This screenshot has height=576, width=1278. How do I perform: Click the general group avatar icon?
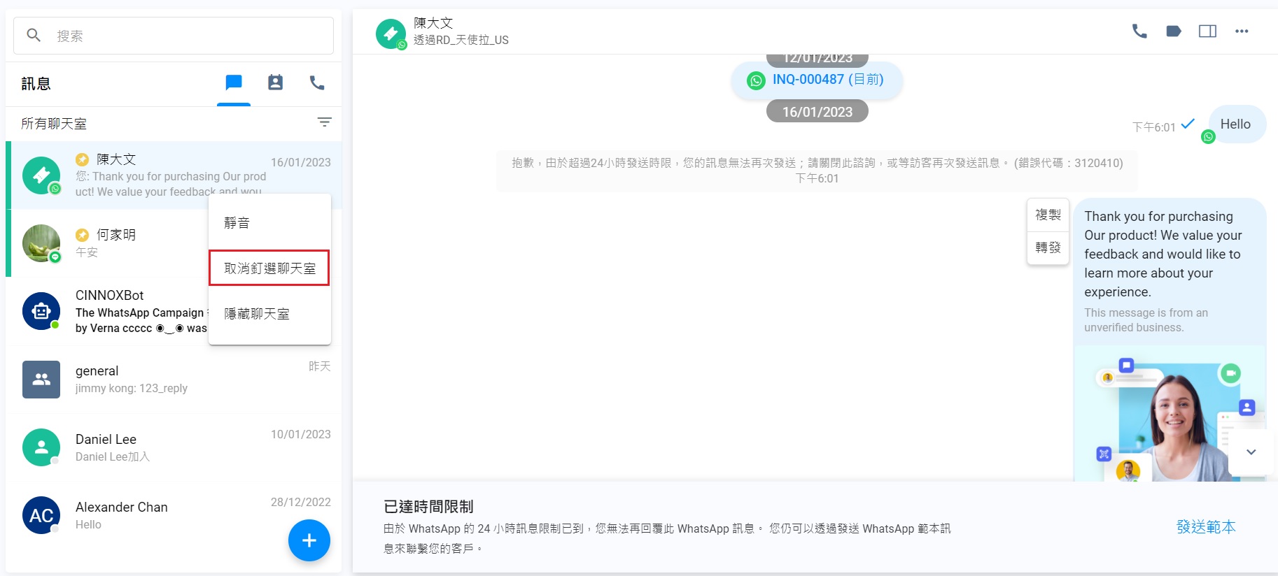click(41, 380)
